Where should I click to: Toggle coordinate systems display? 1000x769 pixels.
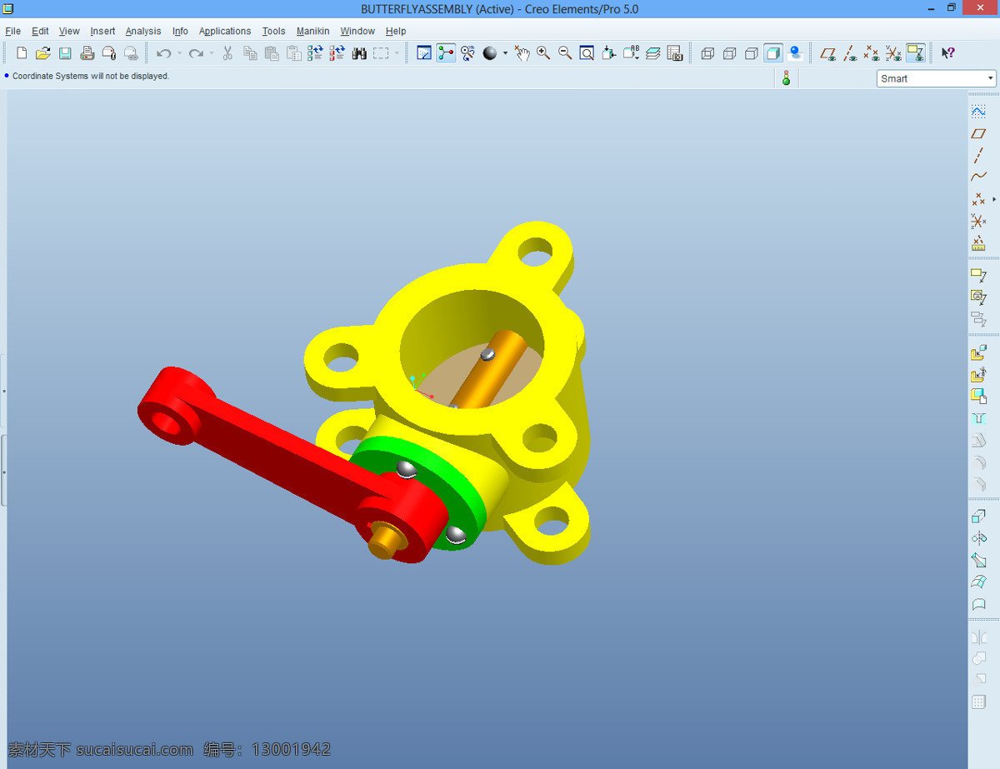pyautogui.click(x=893, y=53)
